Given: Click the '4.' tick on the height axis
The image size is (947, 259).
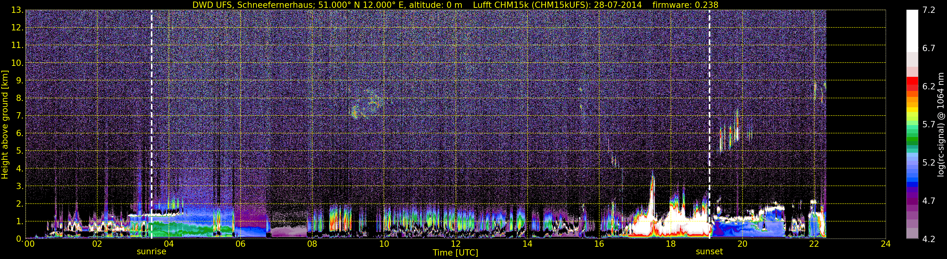Looking at the screenshot, I should click(20, 169).
